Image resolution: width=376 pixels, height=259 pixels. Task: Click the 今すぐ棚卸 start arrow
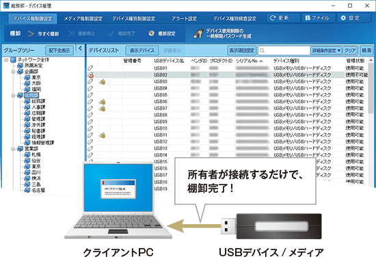31,33
